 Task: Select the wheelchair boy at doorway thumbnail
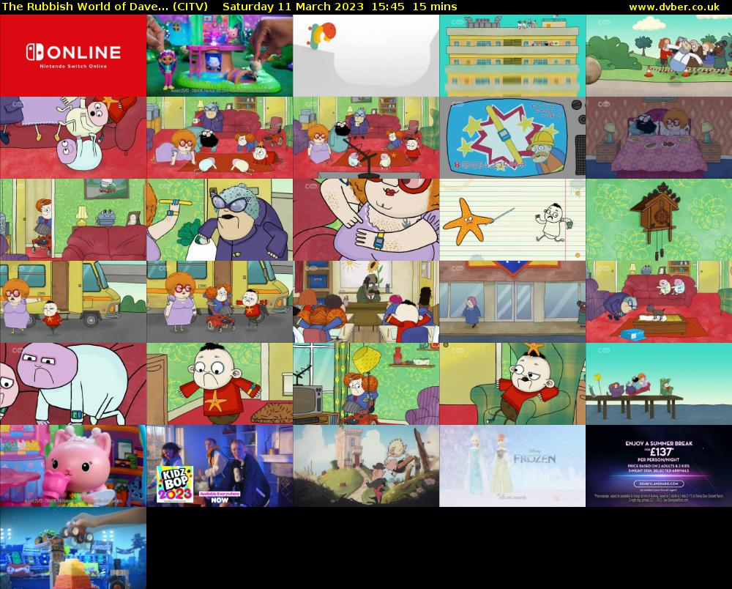coord(72,220)
